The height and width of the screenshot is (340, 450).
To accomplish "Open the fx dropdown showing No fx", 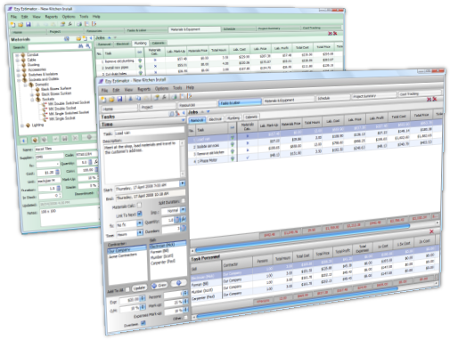I will (140, 223).
